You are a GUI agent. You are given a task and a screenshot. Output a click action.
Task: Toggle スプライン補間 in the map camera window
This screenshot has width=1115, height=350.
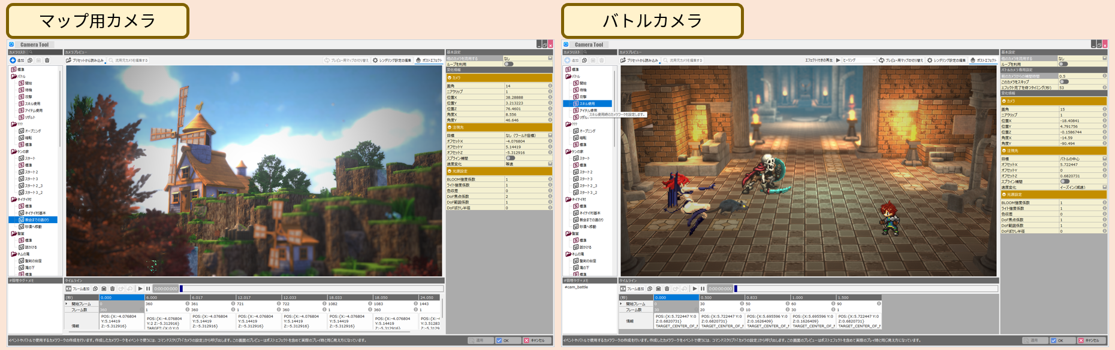510,158
